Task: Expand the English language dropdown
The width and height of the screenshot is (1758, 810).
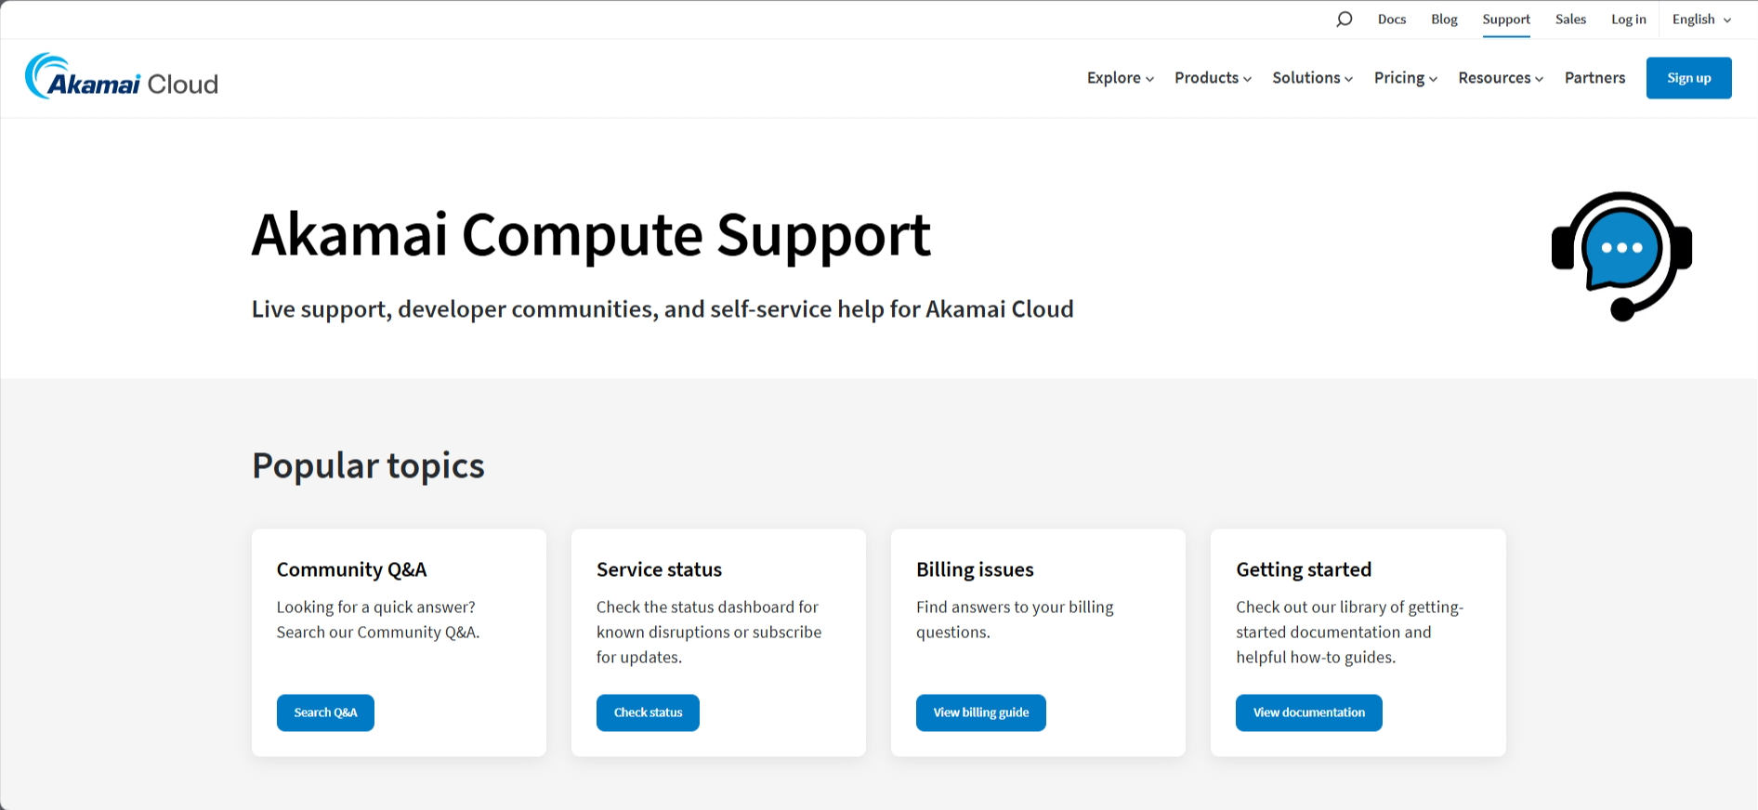Action: click(x=1701, y=20)
